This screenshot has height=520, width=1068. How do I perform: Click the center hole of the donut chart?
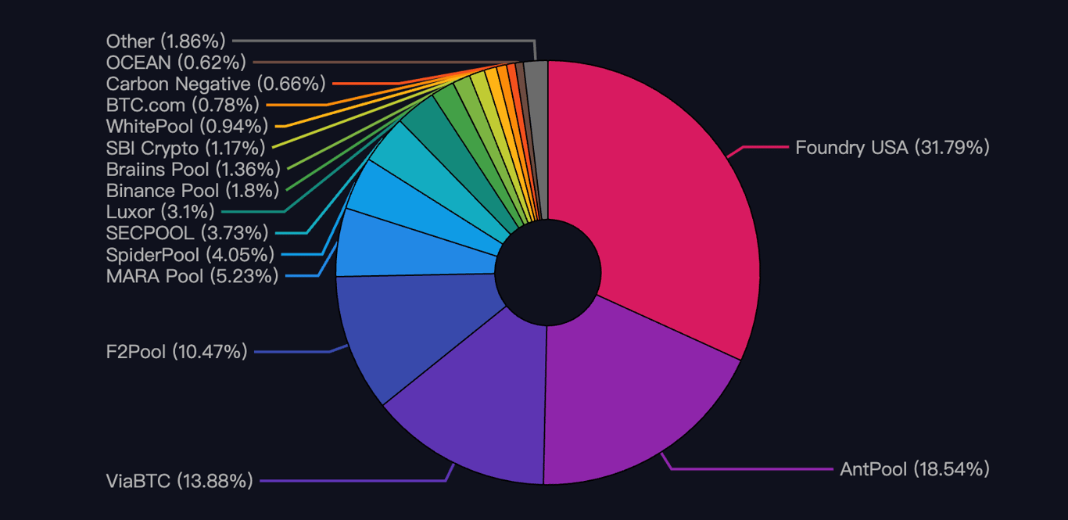click(547, 274)
